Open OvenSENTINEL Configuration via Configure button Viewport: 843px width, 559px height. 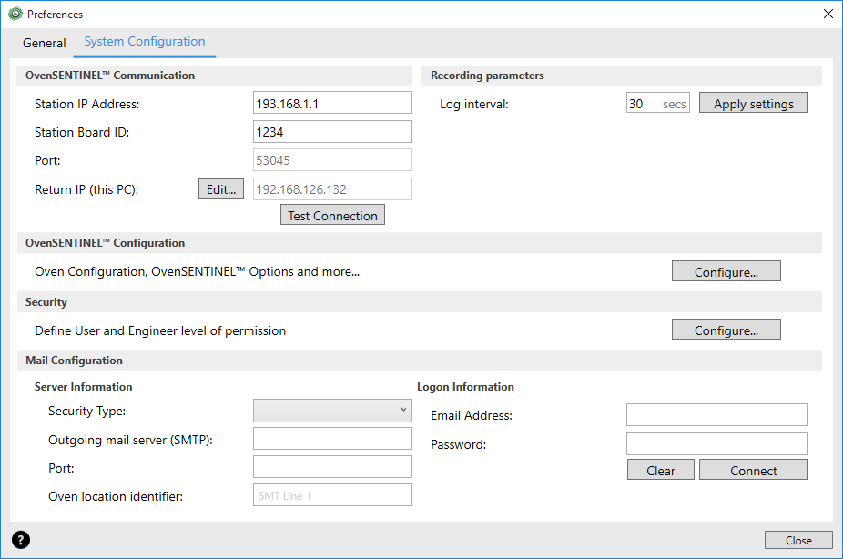(x=726, y=271)
